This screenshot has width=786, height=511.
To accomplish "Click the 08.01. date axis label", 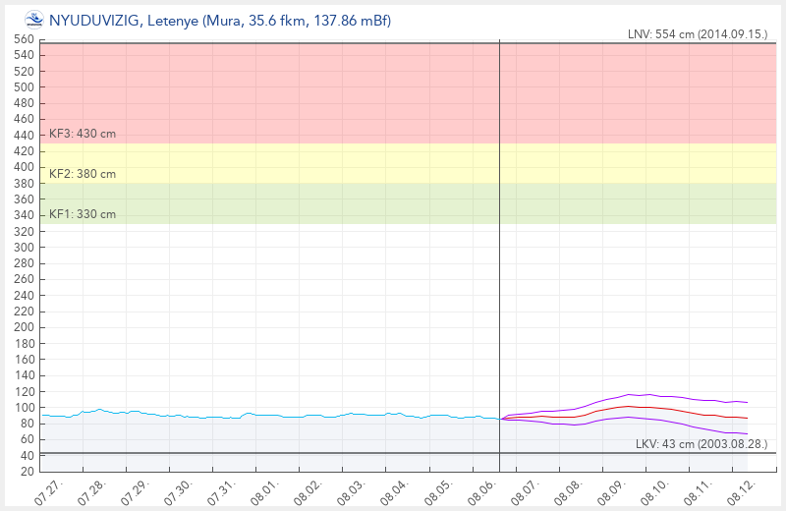I will pyautogui.click(x=265, y=491).
